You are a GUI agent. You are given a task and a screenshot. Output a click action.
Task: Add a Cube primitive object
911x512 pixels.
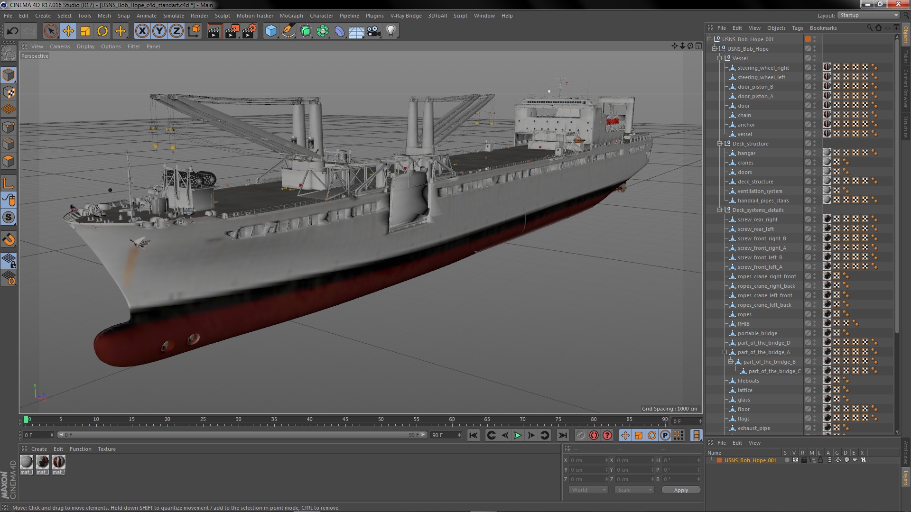tap(271, 31)
